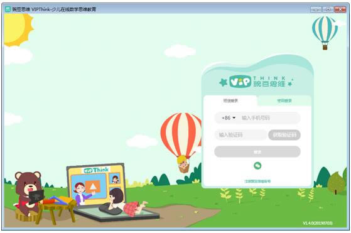Viewport: 351px width, 233px height.
Task: Click the VIP Think logo in login panel
Action: pos(257,81)
